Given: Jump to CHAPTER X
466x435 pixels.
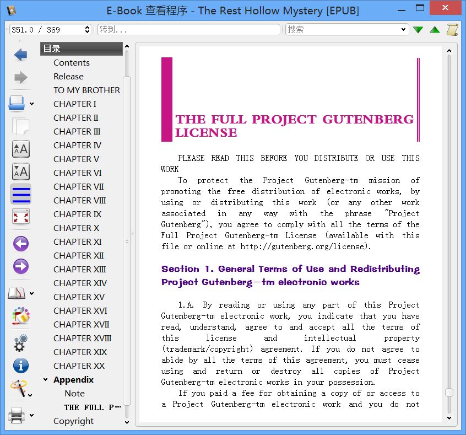Looking at the screenshot, I should tap(76, 228).
